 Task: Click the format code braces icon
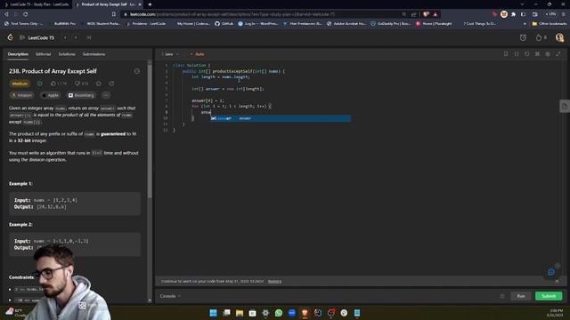coord(517,54)
